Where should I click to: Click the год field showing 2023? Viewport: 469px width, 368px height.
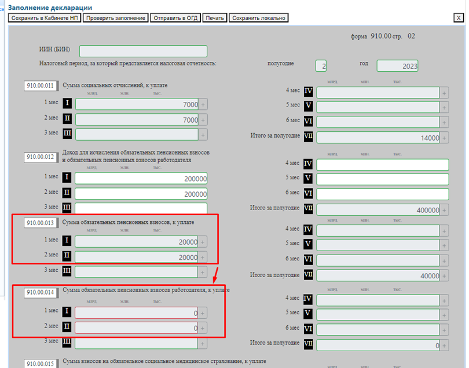397,66
